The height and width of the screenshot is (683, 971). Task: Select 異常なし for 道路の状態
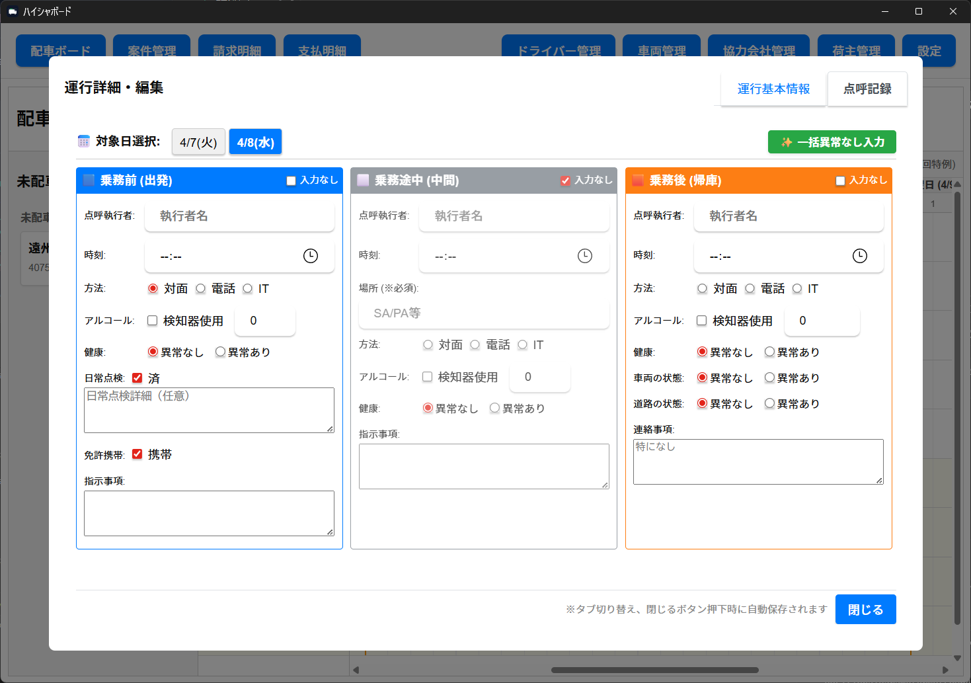click(702, 403)
